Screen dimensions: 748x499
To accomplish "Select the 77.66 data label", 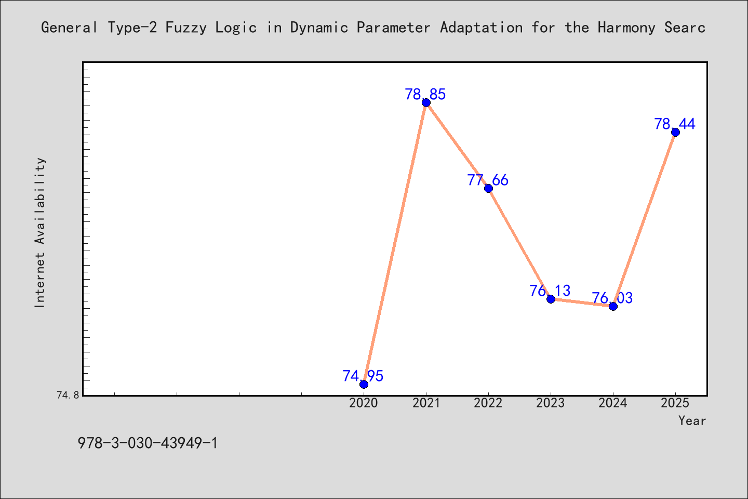I will [x=488, y=180].
